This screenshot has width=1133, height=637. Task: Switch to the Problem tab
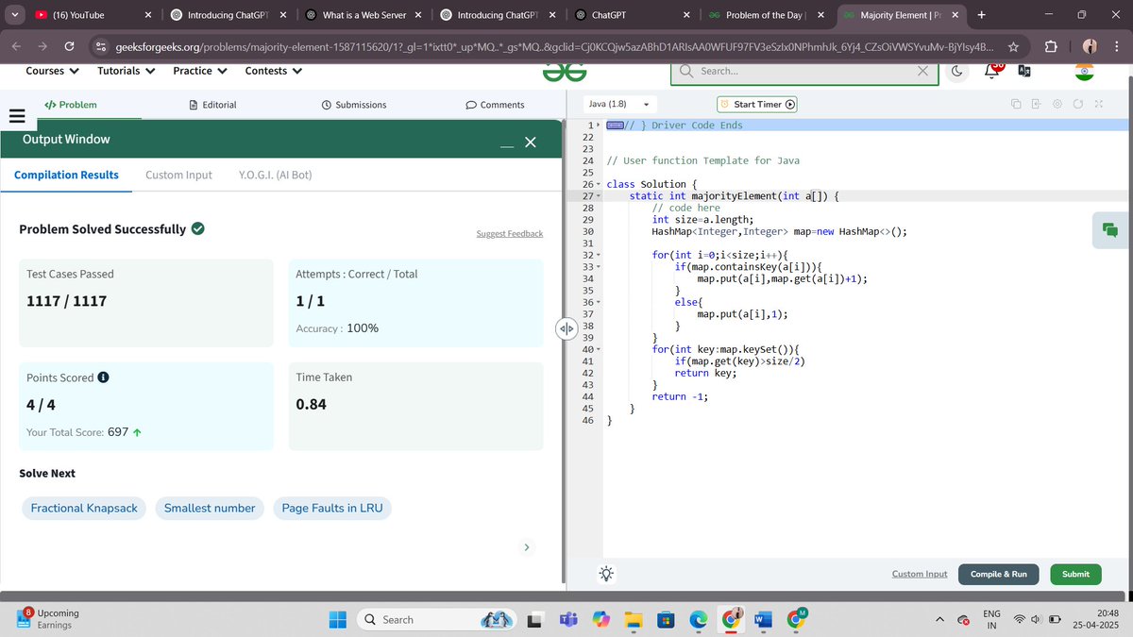(x=71, y=105)
